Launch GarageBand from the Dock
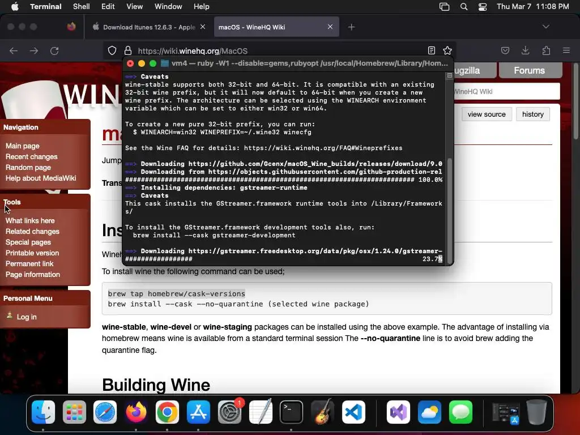The image size is (580, 435). [x=322, y=412]
